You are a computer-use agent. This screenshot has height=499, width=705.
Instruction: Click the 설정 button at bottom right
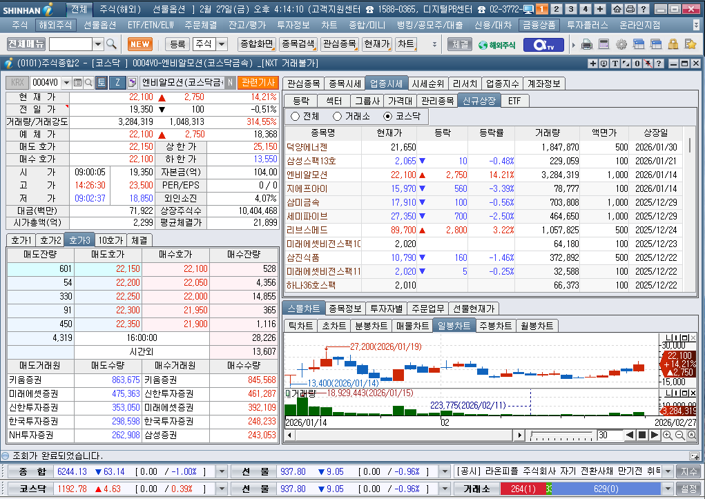[x=688, y=489]
